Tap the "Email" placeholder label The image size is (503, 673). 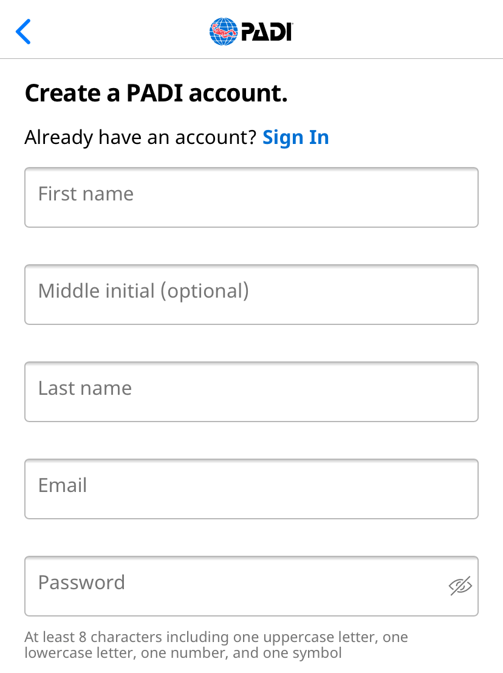pyautogui.click(x=63, y=485)
